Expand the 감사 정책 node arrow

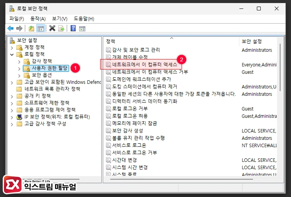[19, 62]
